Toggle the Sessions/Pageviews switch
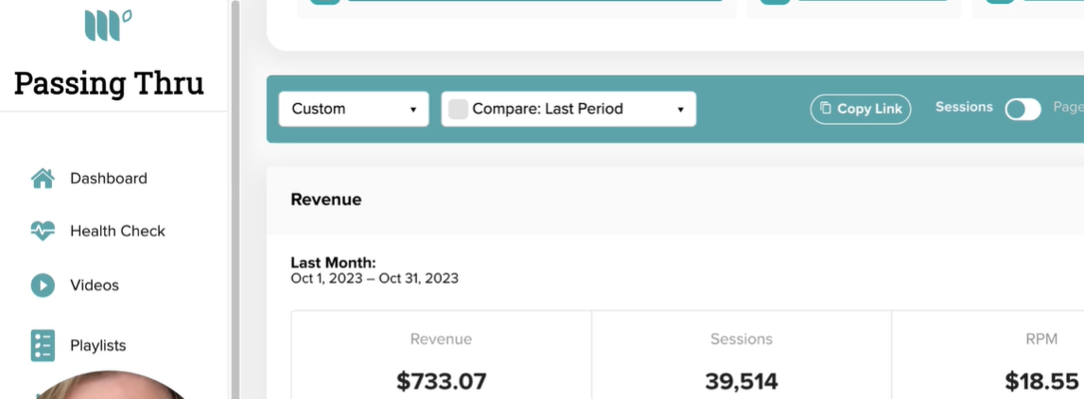 (x=1023, y=109)
